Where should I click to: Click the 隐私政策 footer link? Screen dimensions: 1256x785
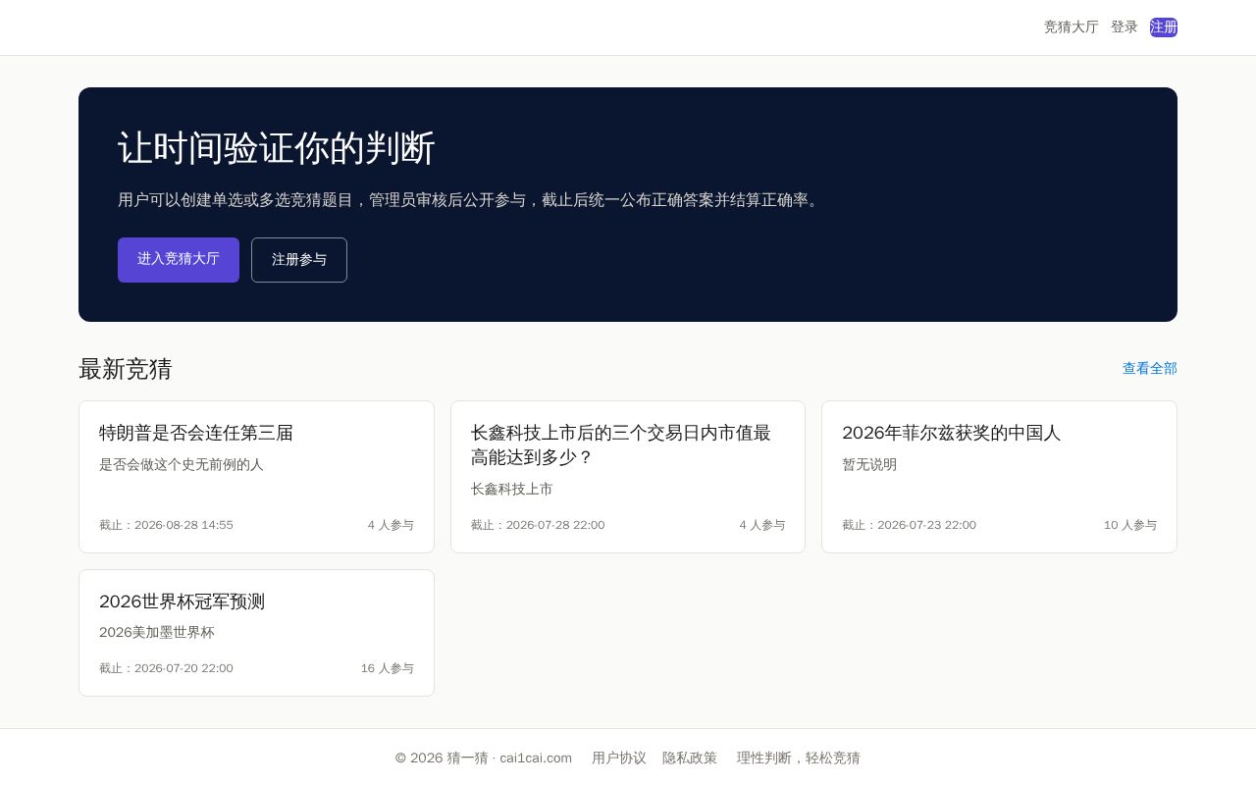point(690,758)
